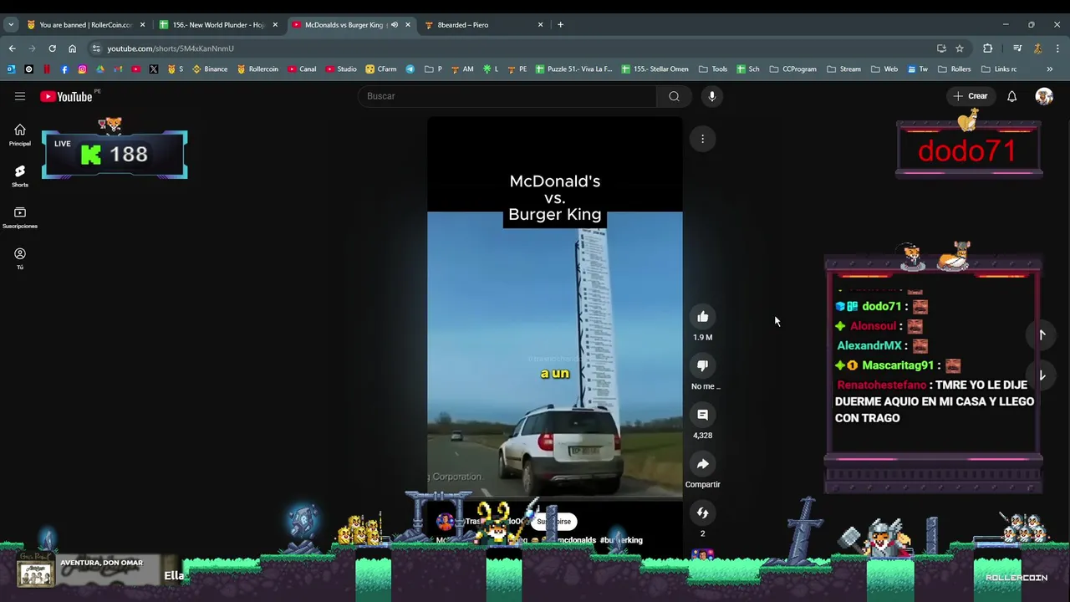
Task: Open the Telegram bookmark icon
Action: coord(410,69)
